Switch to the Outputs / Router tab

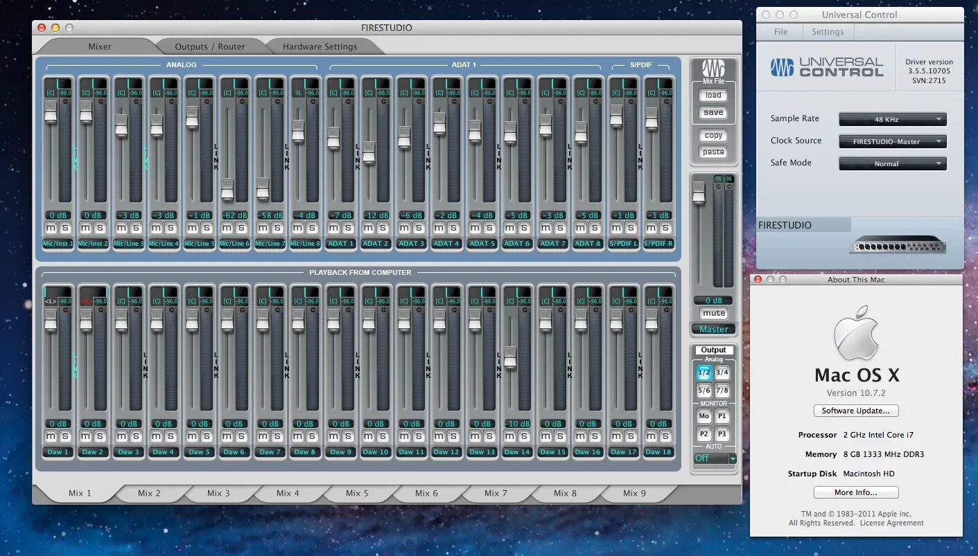pos(210,46)
